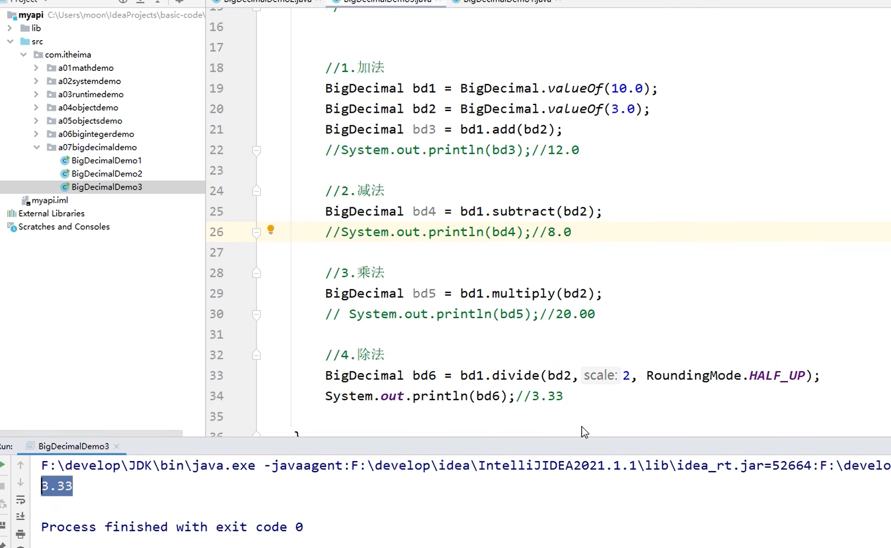Navigate down the stack trace in console
The image size is (891, 548).
[x=20, y=483]
